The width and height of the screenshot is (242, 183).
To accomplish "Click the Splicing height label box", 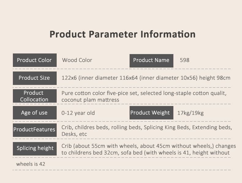I will [35, 149].
